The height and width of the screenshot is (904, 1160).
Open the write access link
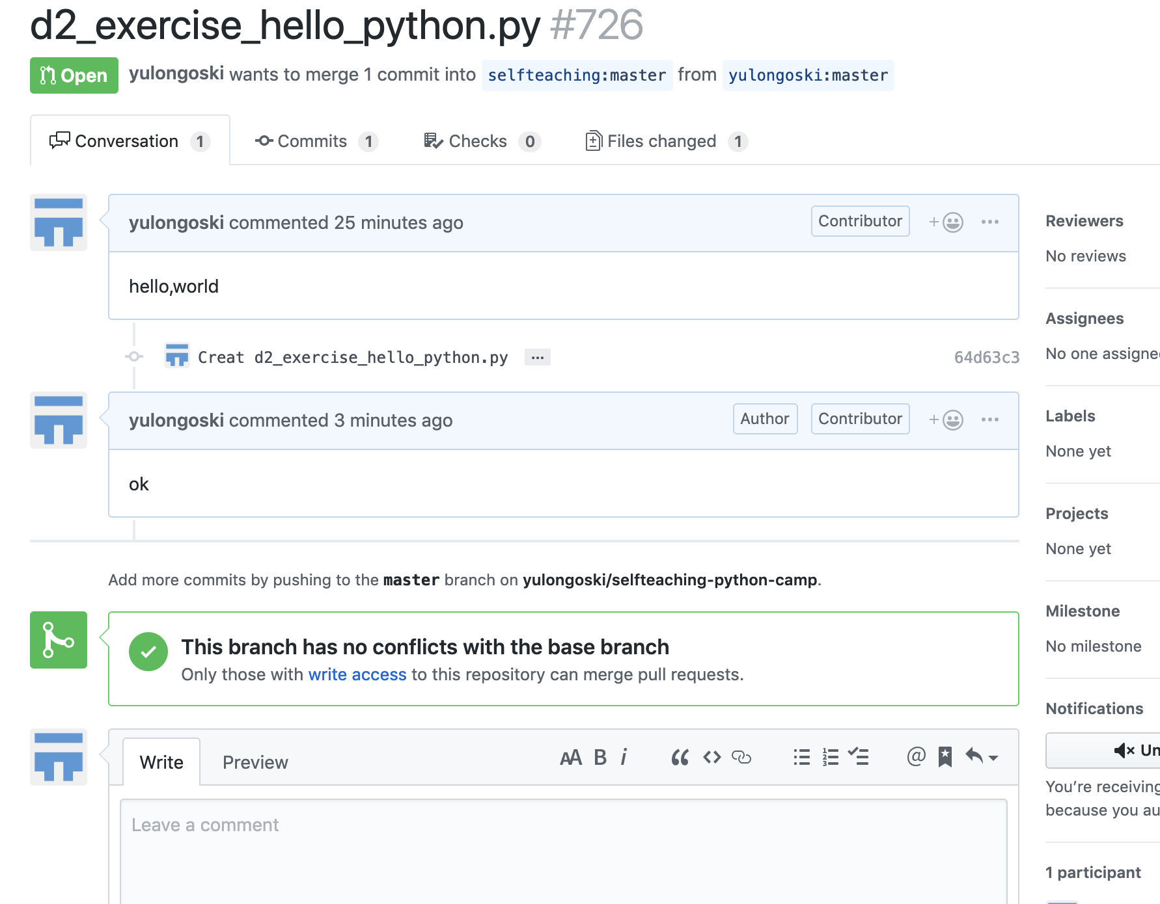pyautogui.click(x=357, y=674)
